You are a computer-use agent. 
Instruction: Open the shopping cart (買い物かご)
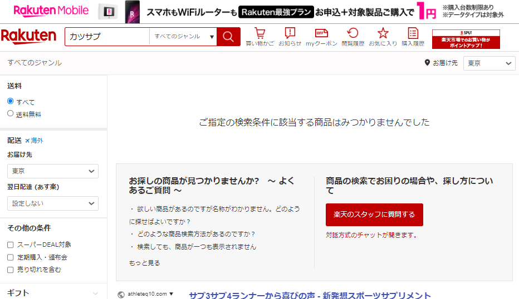pos(260,37)
